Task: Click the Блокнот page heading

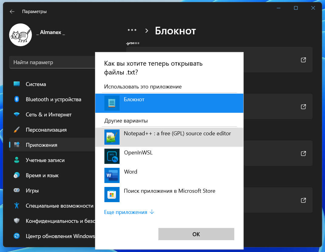Action: pos(175,31)
